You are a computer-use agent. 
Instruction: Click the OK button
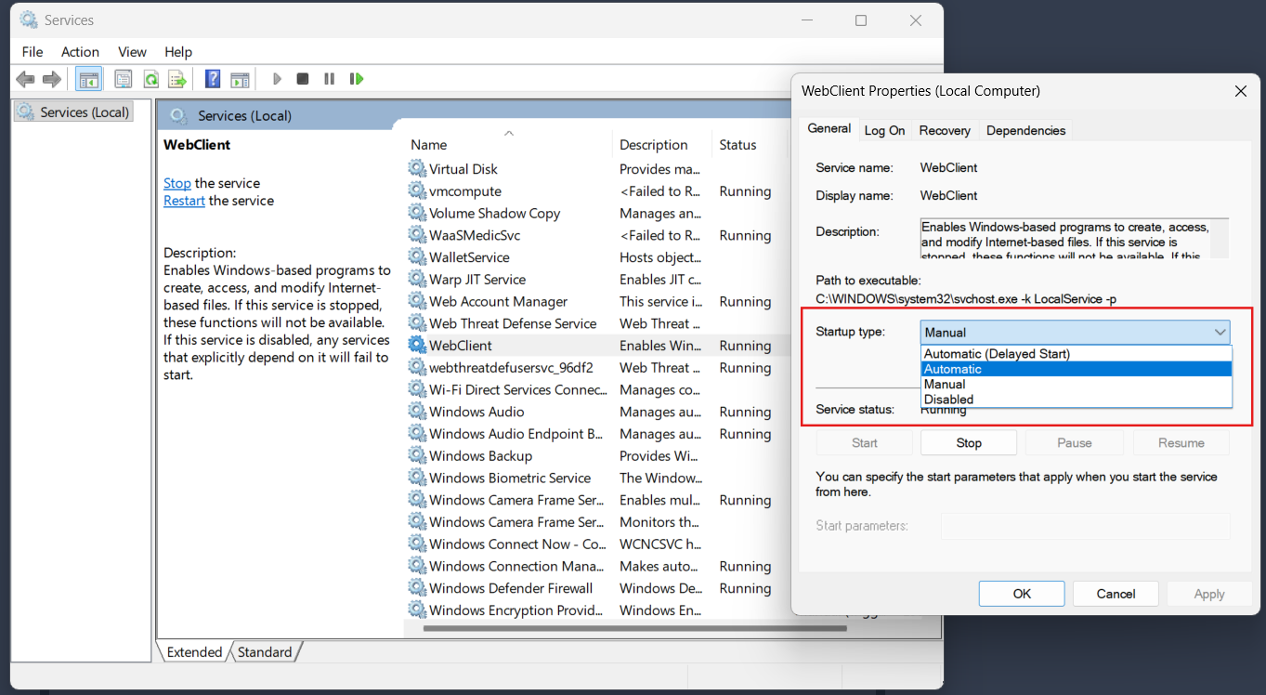coord(1022,594)
